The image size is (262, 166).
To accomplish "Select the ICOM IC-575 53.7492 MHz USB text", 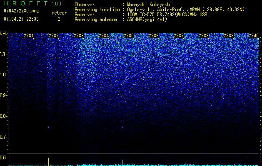I will point(167,15).
